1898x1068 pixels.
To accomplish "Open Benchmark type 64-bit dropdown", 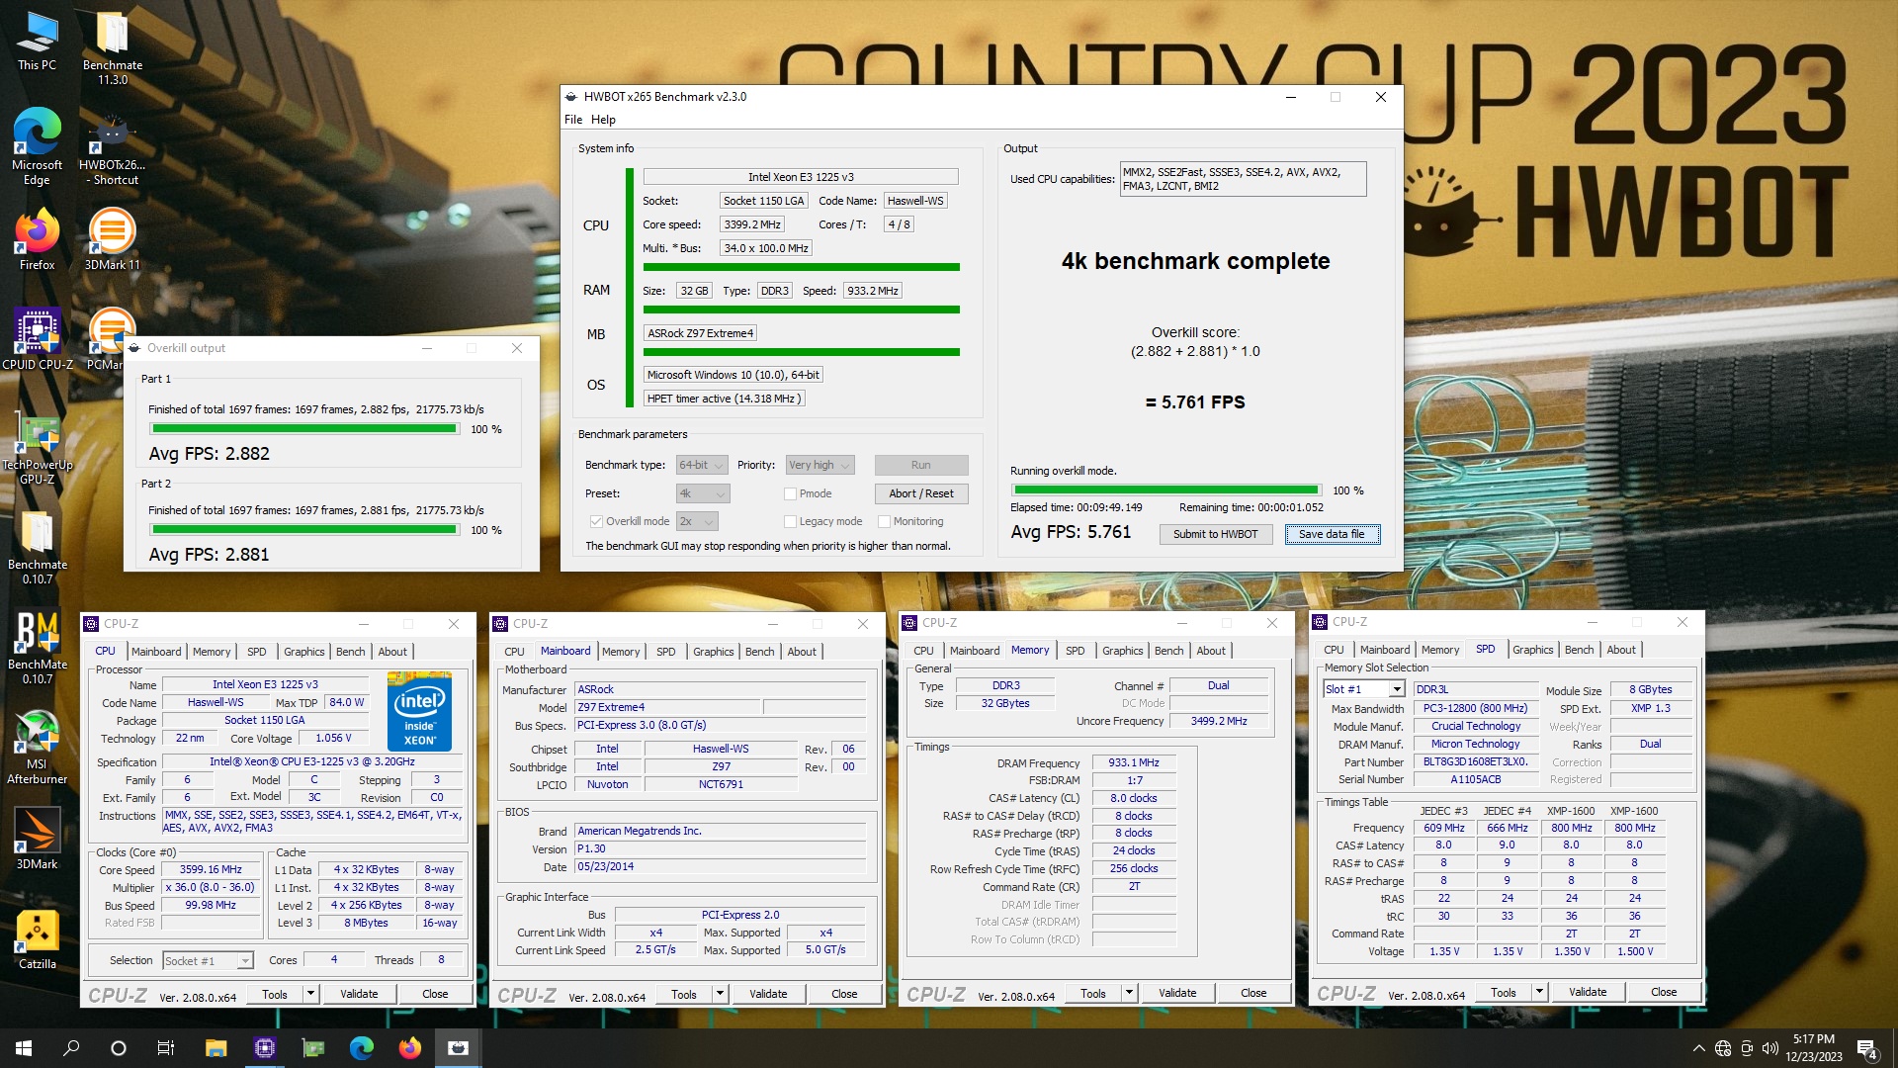I will [702, 465].
